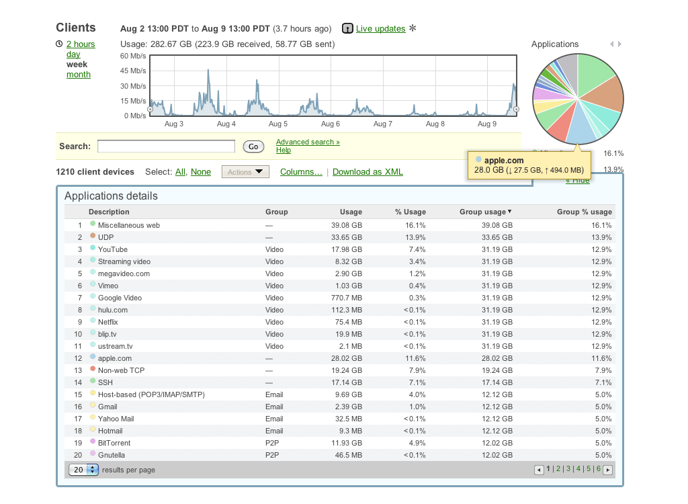This screenshot has height=504, width=688.
Task: Show previous Applications chart with left arrow
Action: point(611,44)
